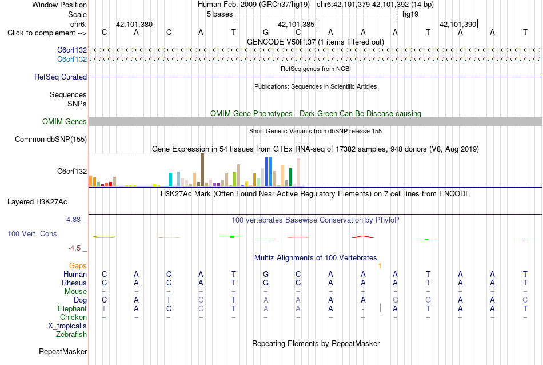Click 'Repeating Elements by RepeatMasker' title
543x365 pixels.
(x=316, y=343)
